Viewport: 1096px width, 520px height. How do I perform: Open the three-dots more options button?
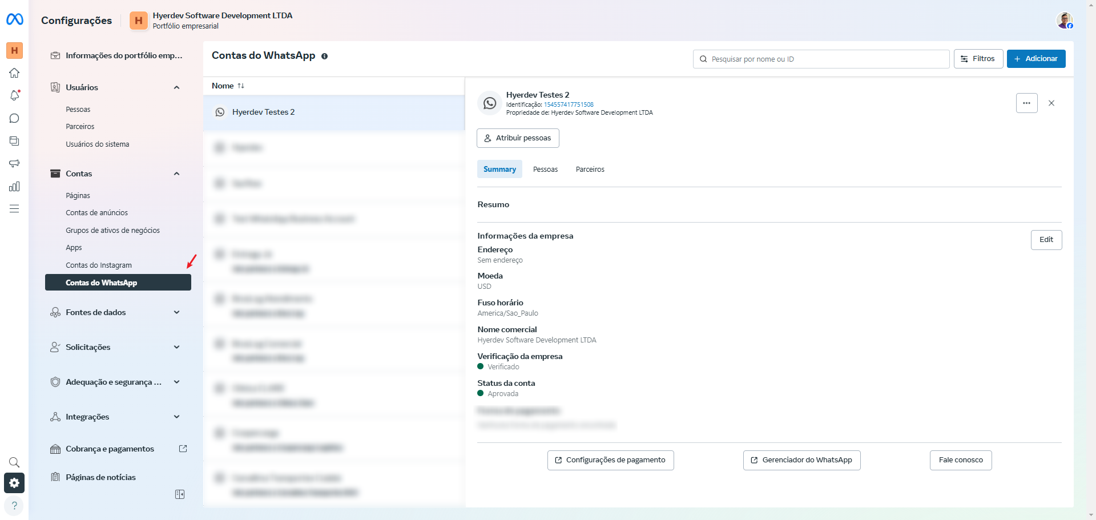tap(1026, 103)
